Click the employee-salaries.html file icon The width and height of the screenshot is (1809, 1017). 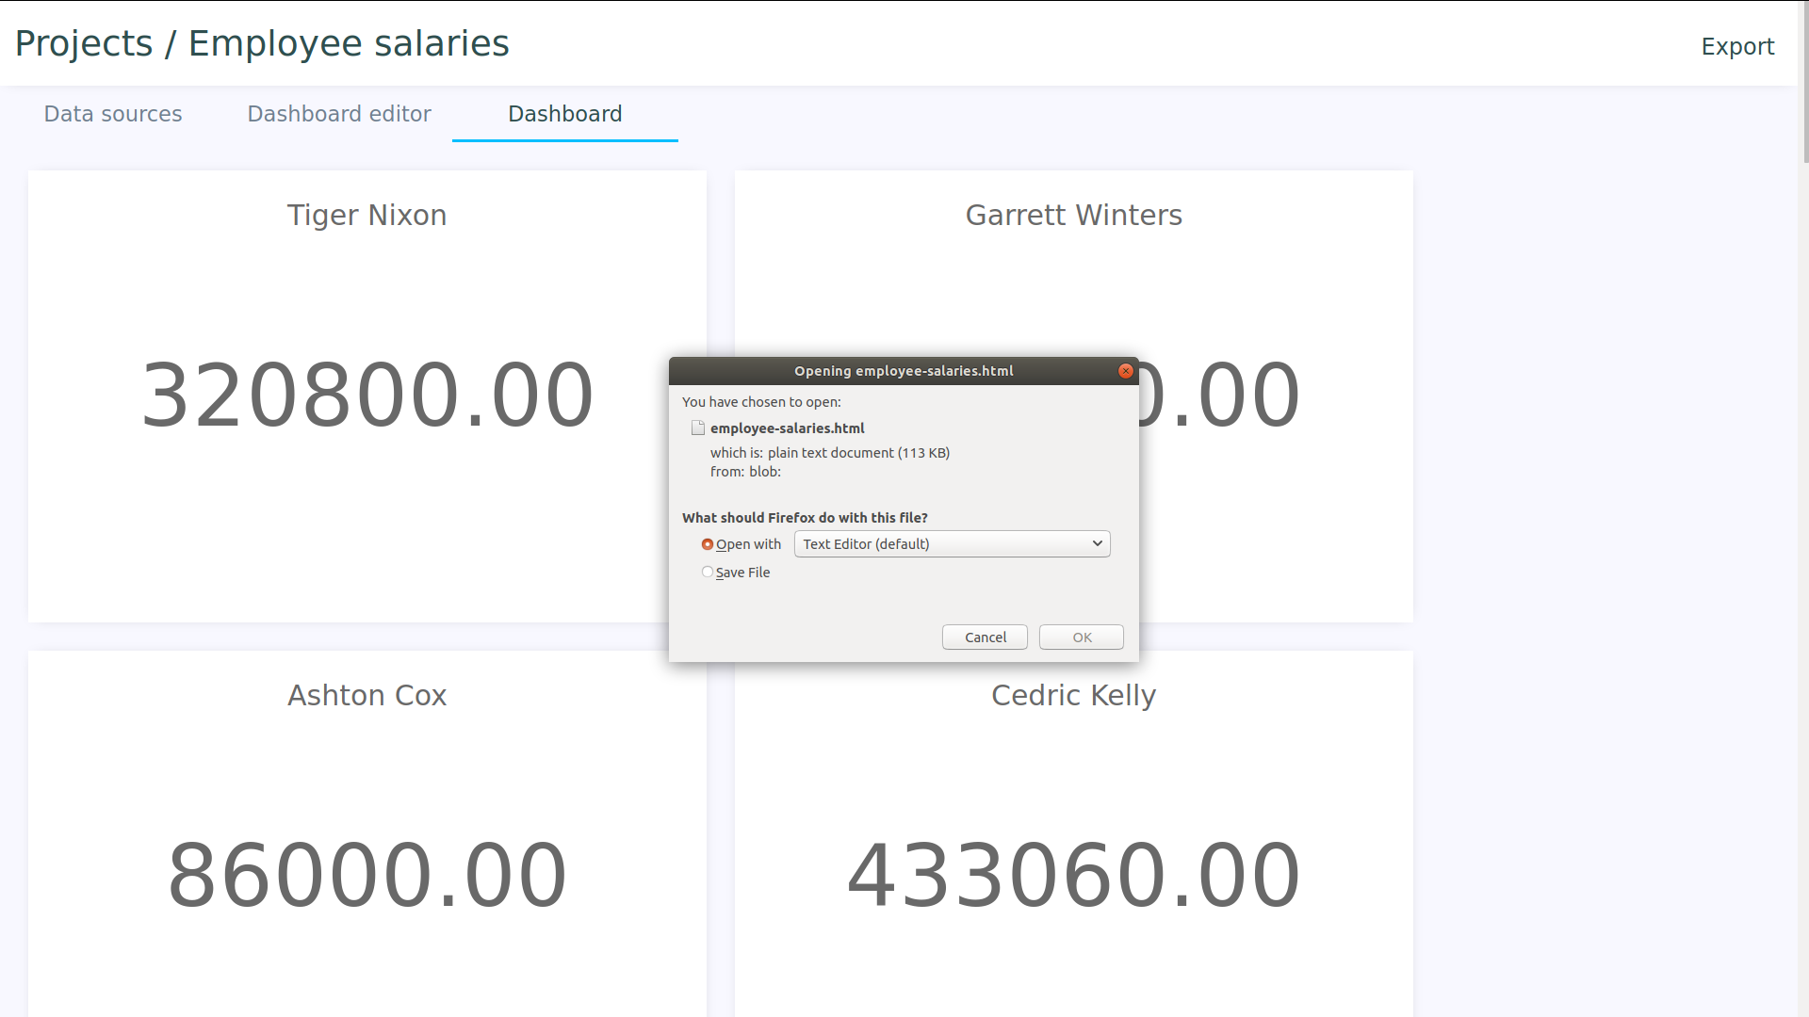pos(698,428)
